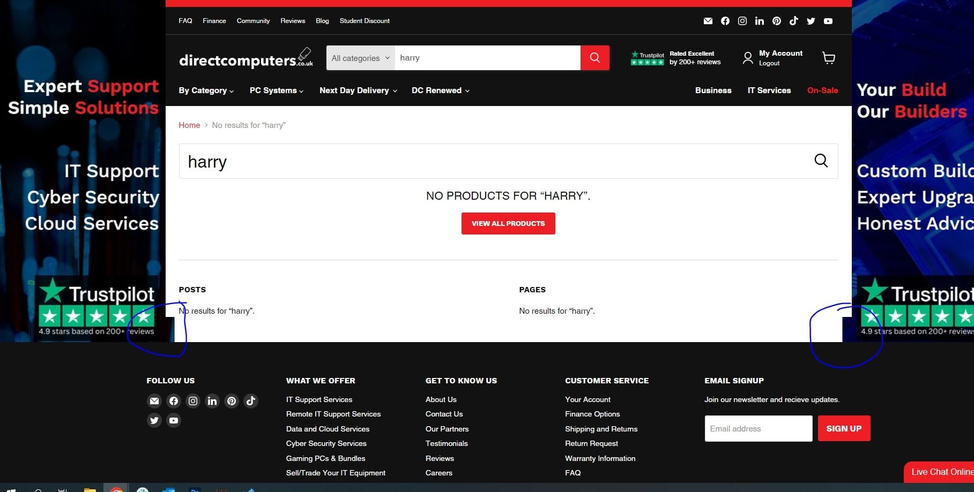Focus the Email address signup field
974x492 pixels.
point(759,428)
